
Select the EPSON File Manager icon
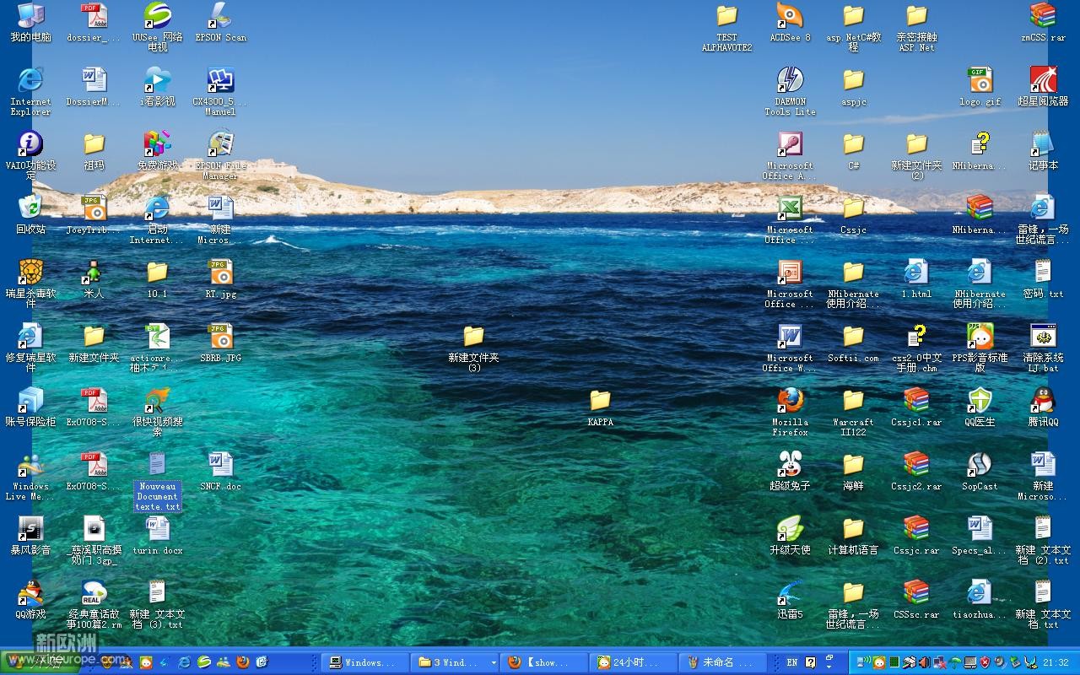click(220, 154)
